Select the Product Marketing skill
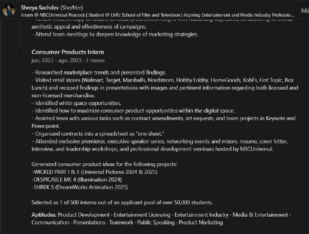This screenshot has height=234, width=309. click(200, 222)
